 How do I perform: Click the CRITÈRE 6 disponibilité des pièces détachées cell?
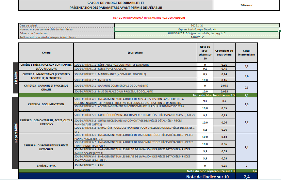[x=46, y=147]
